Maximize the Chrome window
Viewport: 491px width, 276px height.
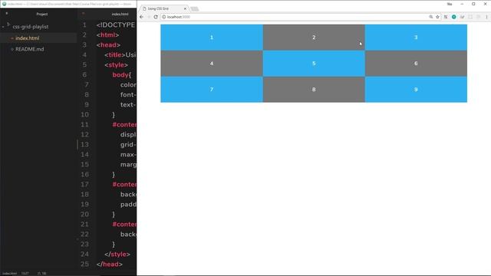(x=473, y=4)
